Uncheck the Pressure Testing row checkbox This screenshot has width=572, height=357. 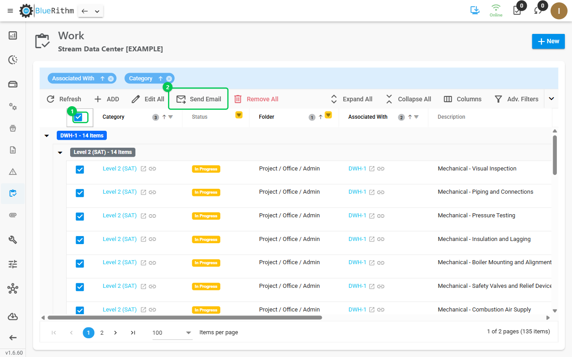click(x=80, y=216)
